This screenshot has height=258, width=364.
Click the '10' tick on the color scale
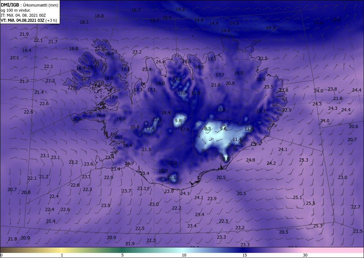tap(184, 255)
